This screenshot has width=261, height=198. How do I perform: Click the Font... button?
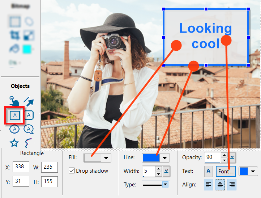[x=226, y=171]
